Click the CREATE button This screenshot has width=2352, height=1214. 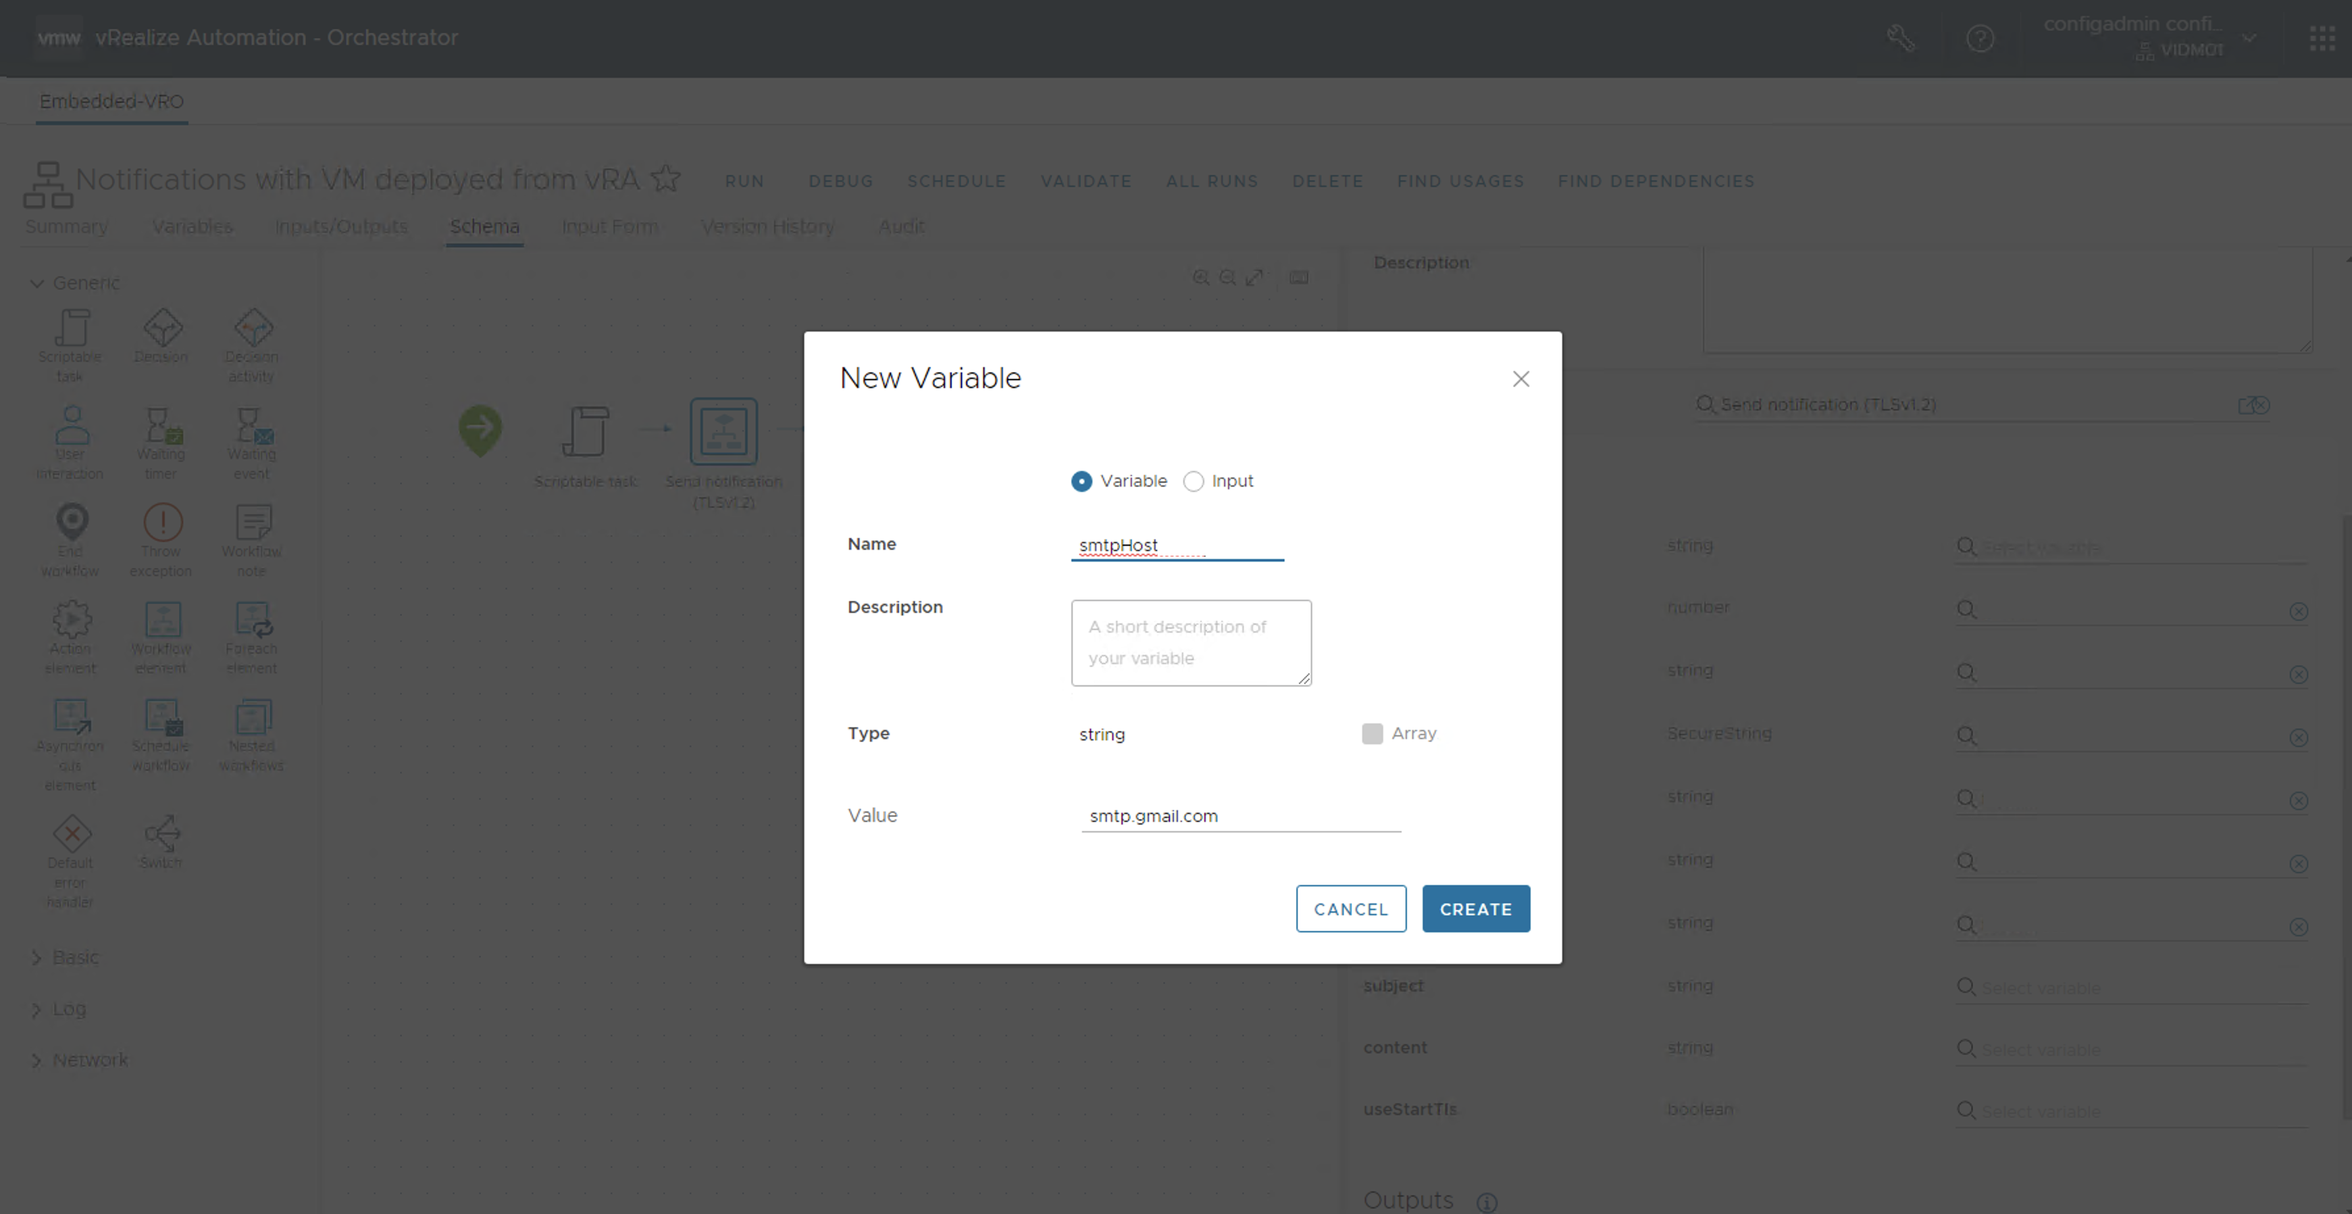click(x=1475, y=908)
